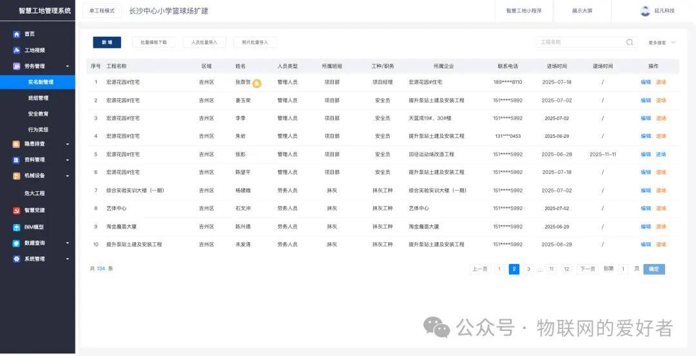
Task: Click phone number 189****8110
Action: coord(507,82)
